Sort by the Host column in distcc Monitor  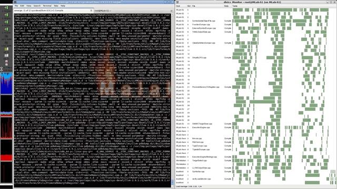(x=181, y=6)
